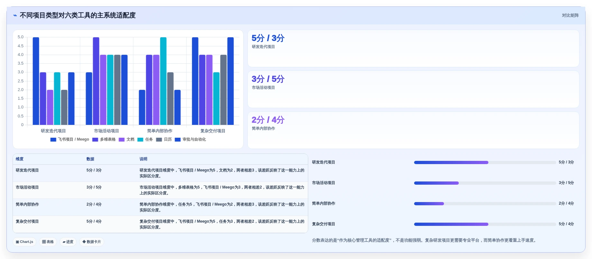
Task: Click the 对比矩阵 label in the header
Action: click(570, 15)
